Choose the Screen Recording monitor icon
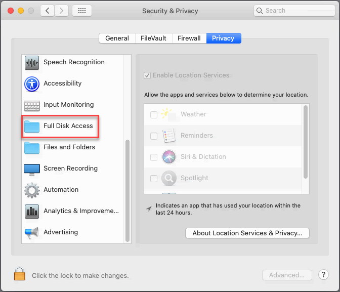The image size is (340, 292). (x=32, y=169)
